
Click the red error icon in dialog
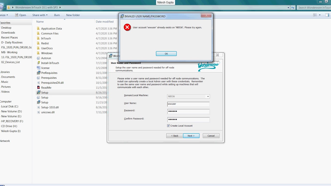click(127, 27)
